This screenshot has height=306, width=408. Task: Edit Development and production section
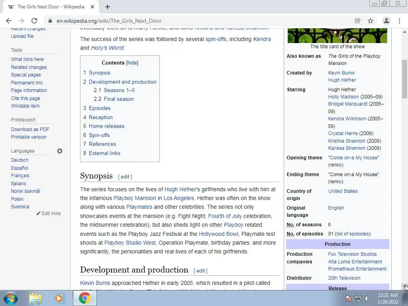click(x=200, y=271)
